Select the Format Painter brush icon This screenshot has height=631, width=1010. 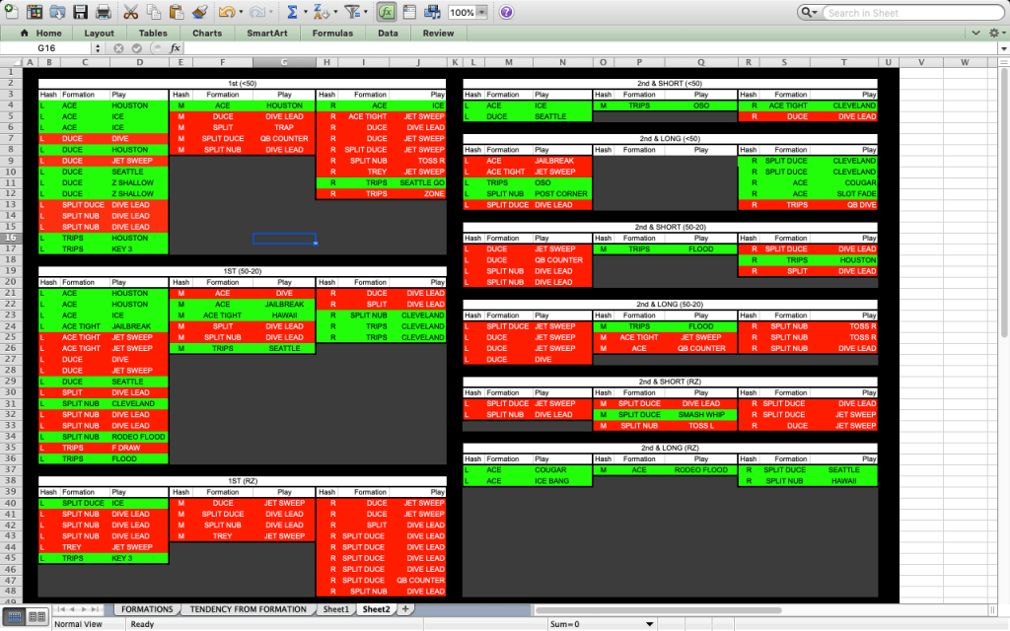pyautogui.click(x=200, y=13)
